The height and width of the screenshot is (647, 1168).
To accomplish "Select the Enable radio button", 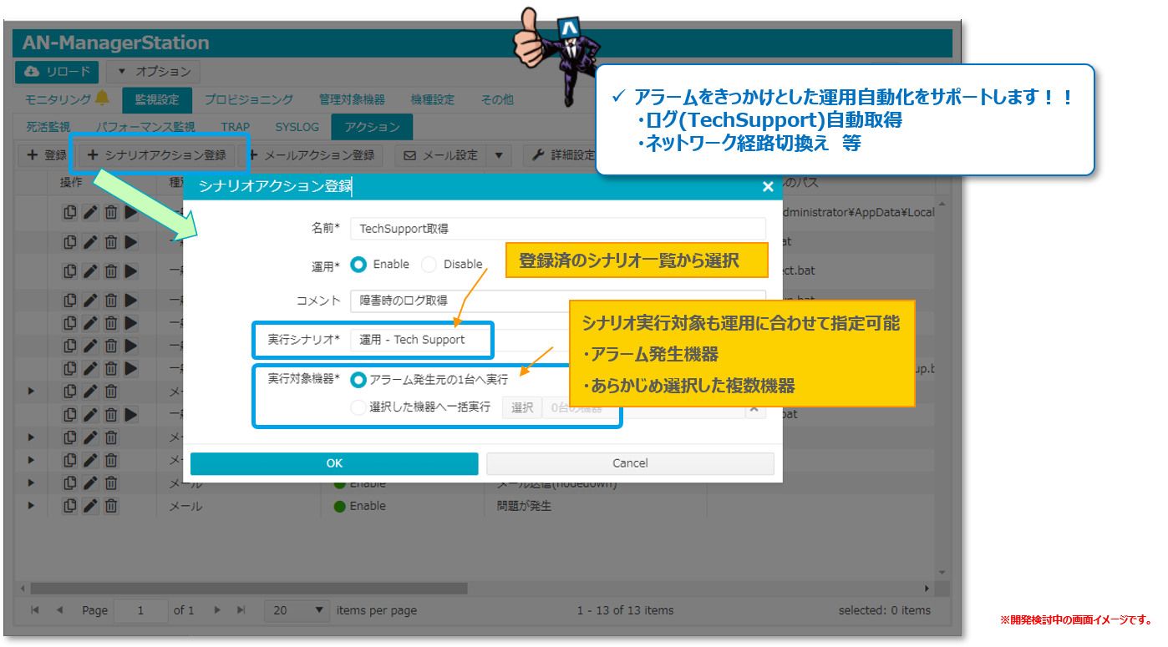I will tap(359, 265).
